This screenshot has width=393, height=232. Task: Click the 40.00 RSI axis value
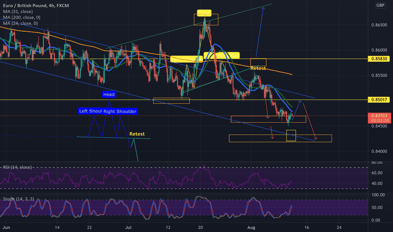click(x=377, y=183)
